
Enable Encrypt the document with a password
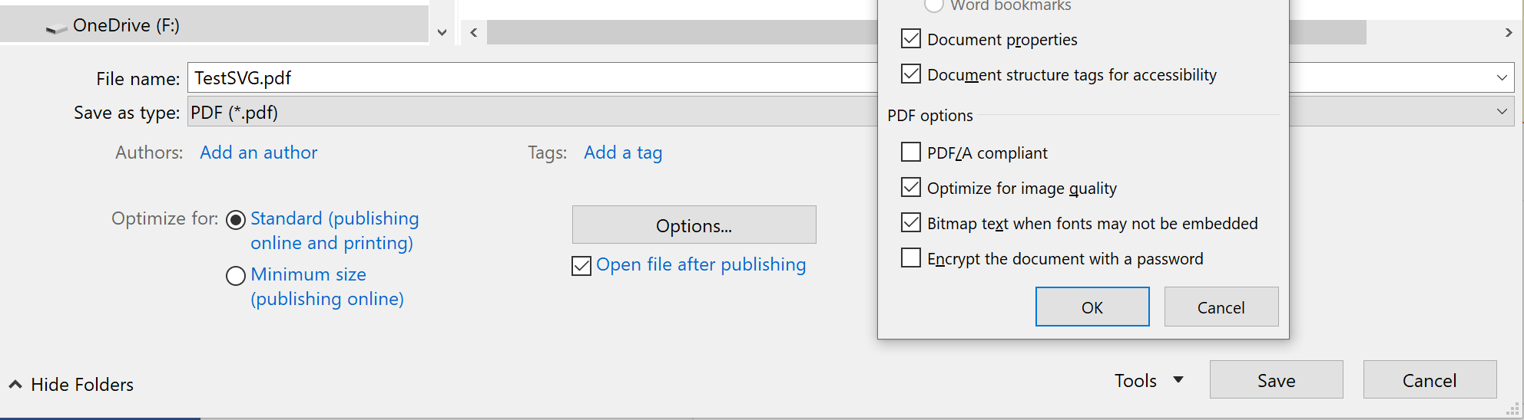910,258
